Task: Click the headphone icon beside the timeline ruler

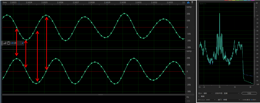Action: coord(188,2)
